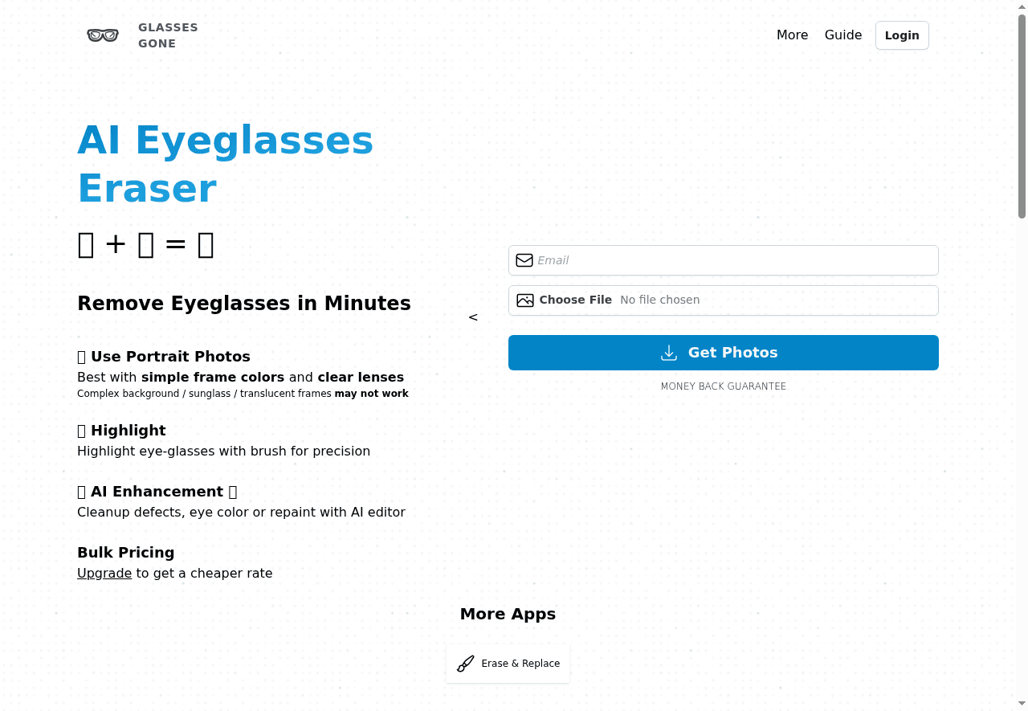Screen dimensions: 1028x711
Task: Click the picture icon beside Choose File
Action: coord(524,300)
